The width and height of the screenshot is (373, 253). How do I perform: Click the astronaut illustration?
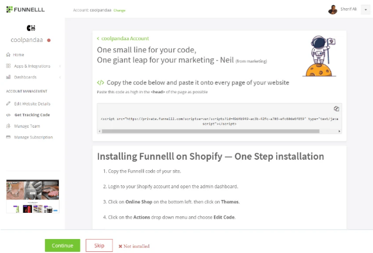[x=319, y=56]
